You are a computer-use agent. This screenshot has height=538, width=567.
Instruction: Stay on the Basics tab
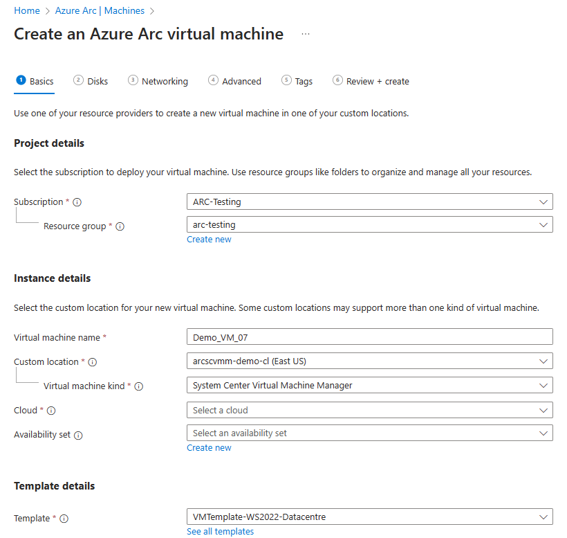pos(35,81)
